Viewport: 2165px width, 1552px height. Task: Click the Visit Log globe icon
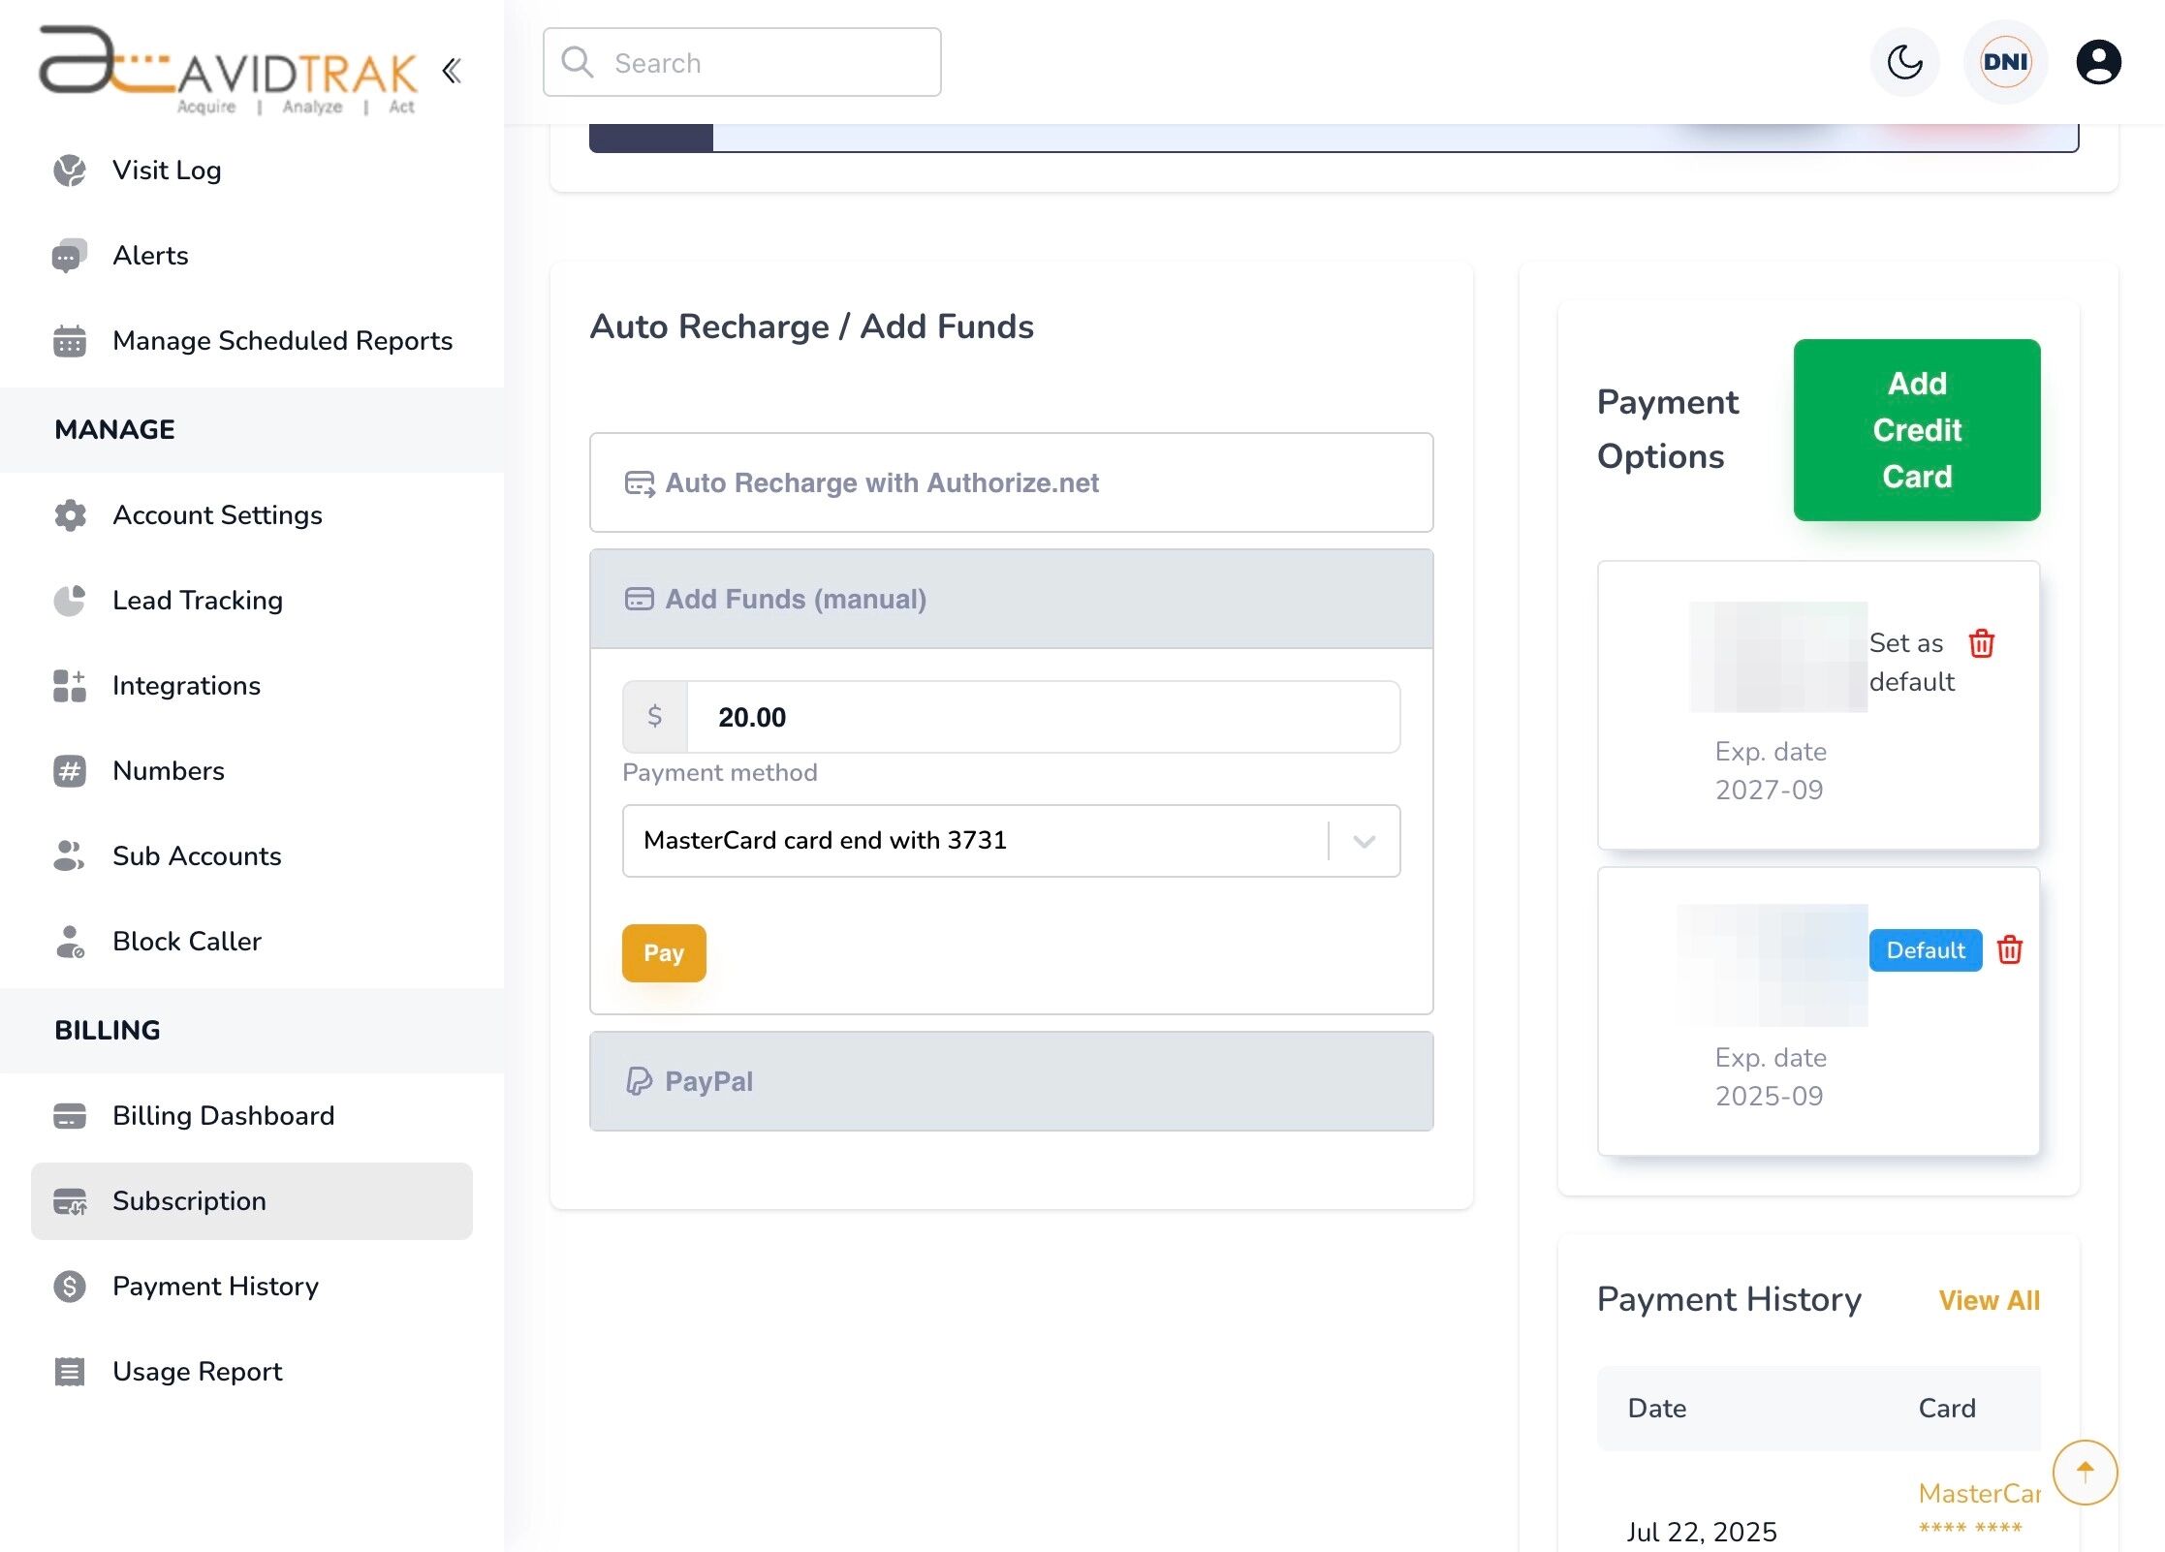(x=70, y=171)
